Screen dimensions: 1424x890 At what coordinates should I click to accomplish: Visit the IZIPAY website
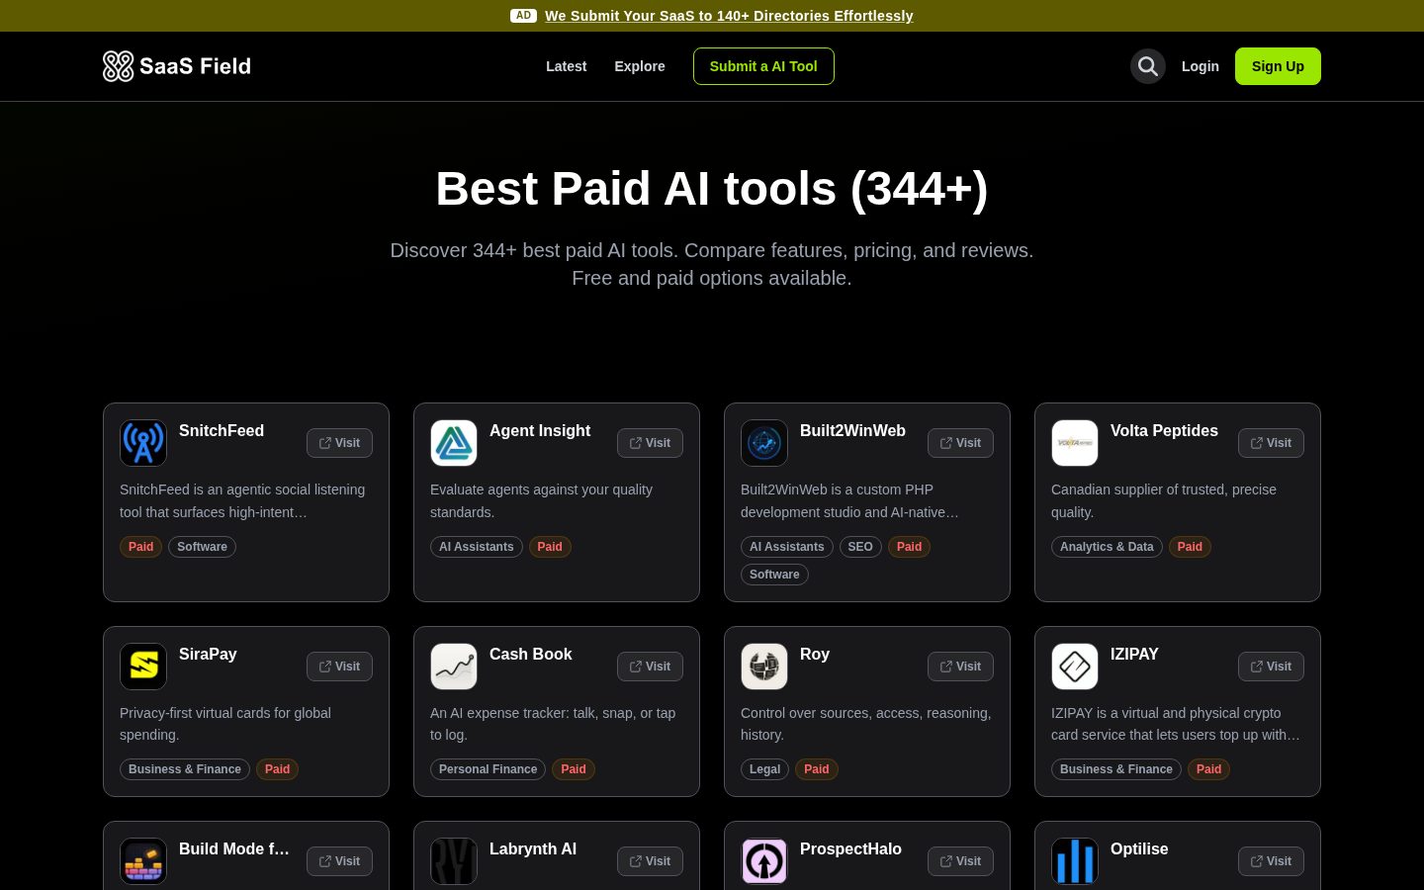[1271, 667]
